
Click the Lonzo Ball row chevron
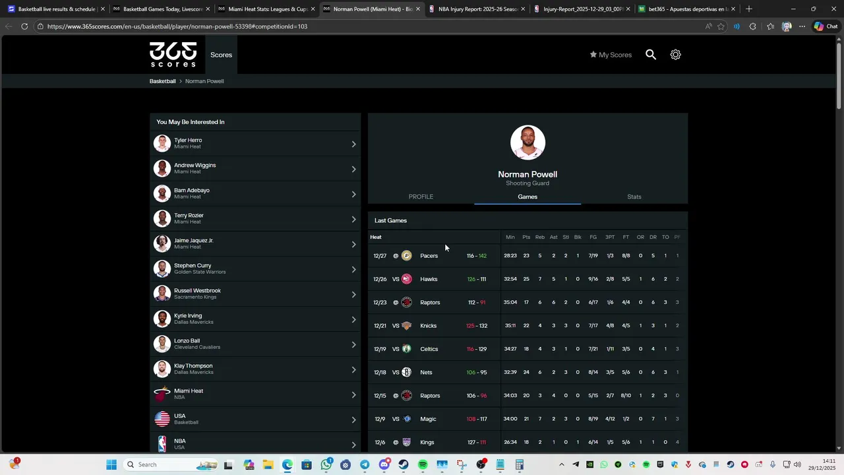point(353,344)
